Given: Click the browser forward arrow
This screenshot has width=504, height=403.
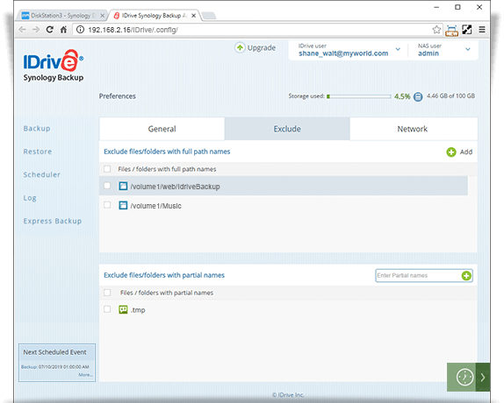Looking at the screenshot, I should coord(36,30).
